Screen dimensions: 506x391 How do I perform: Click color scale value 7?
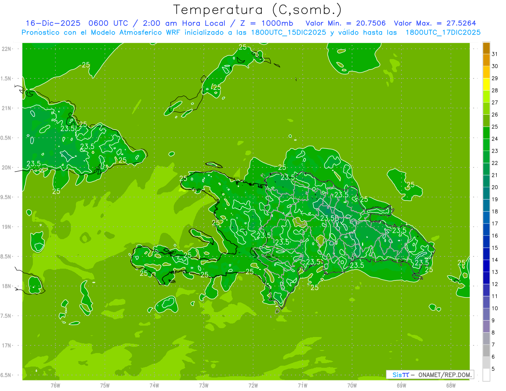[493, 345]
